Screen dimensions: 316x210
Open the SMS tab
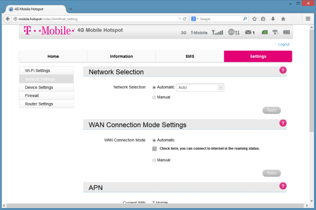pyautogui.click(x=190, y=56)
